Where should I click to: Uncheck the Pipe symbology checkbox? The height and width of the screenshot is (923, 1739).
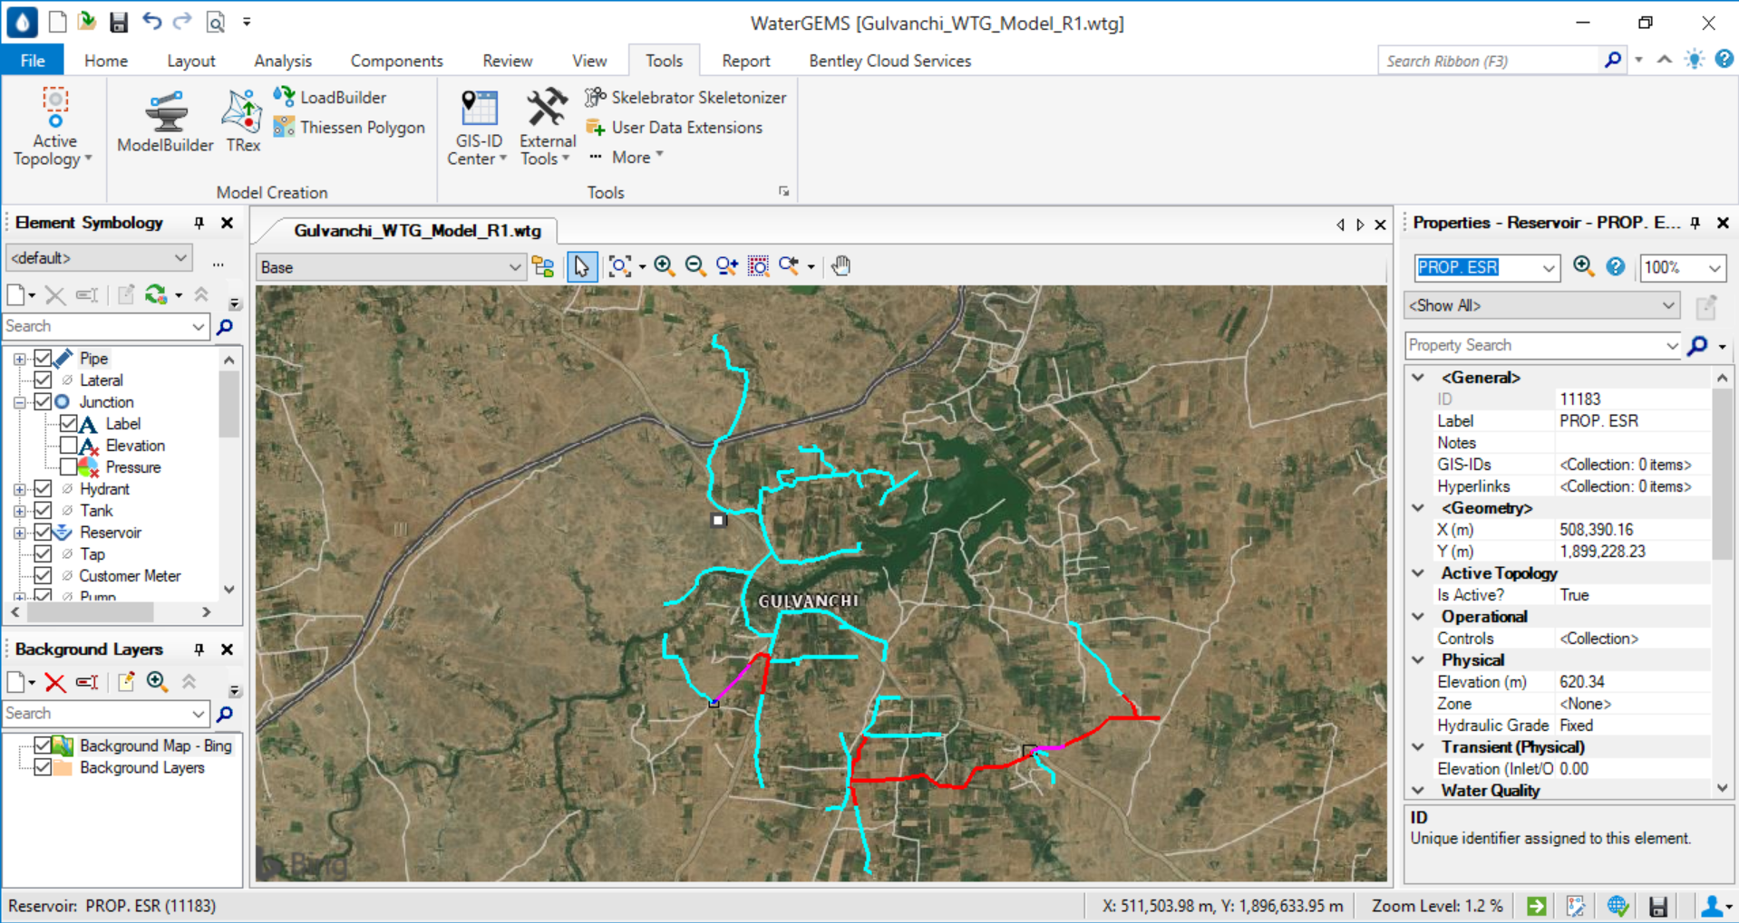(43, 359)
